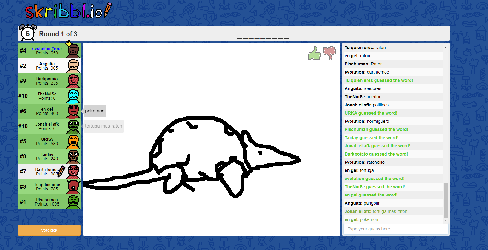
Task: Click the Tu quien eres player row
Action: pos(47,187)
